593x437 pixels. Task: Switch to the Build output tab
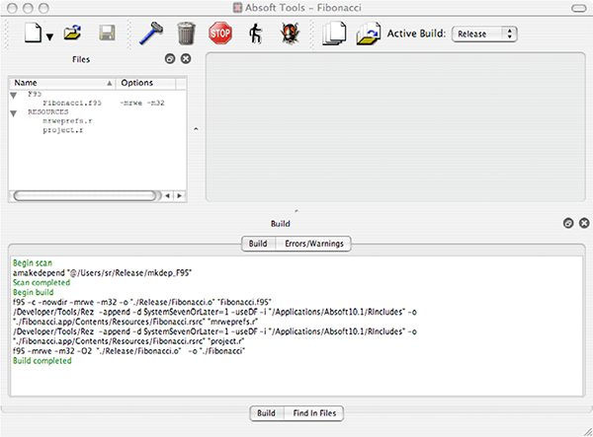258,244
